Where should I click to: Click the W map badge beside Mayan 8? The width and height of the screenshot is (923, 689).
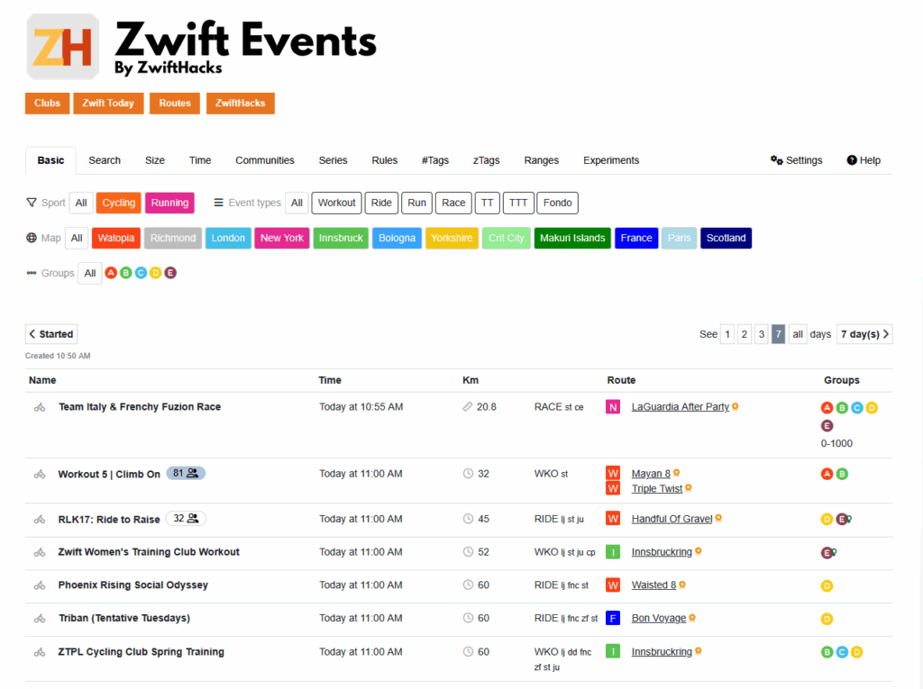(x=613, y=473)
